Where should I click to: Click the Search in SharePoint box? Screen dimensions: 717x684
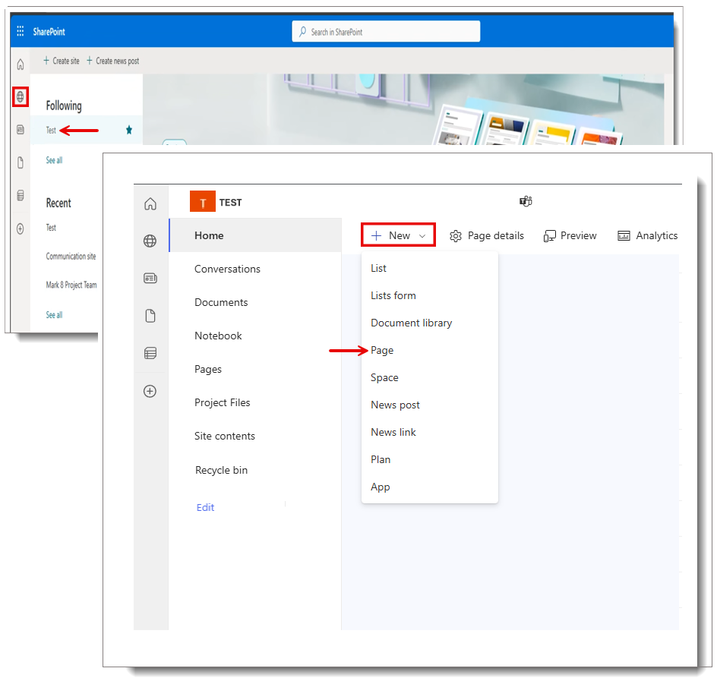(386, 32)
